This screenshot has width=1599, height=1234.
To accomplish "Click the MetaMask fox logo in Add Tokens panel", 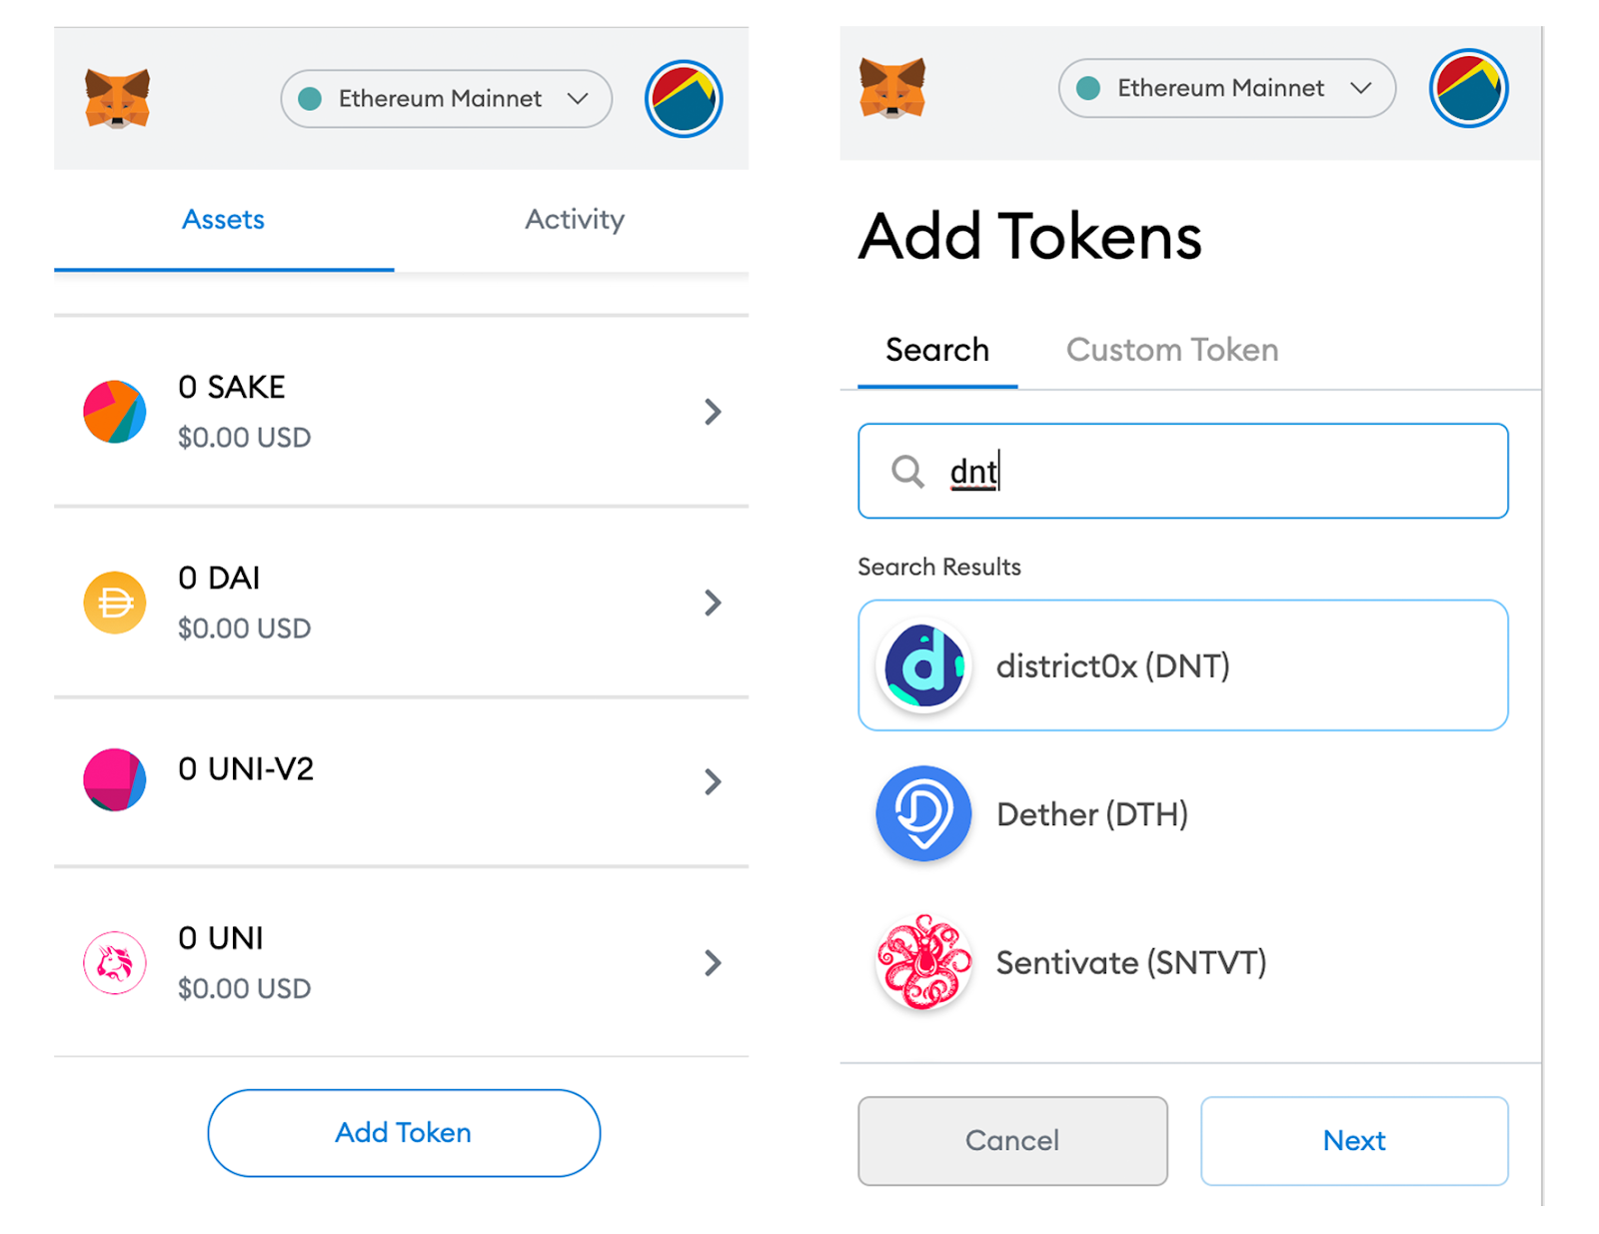I will click(x=892, y=88).
